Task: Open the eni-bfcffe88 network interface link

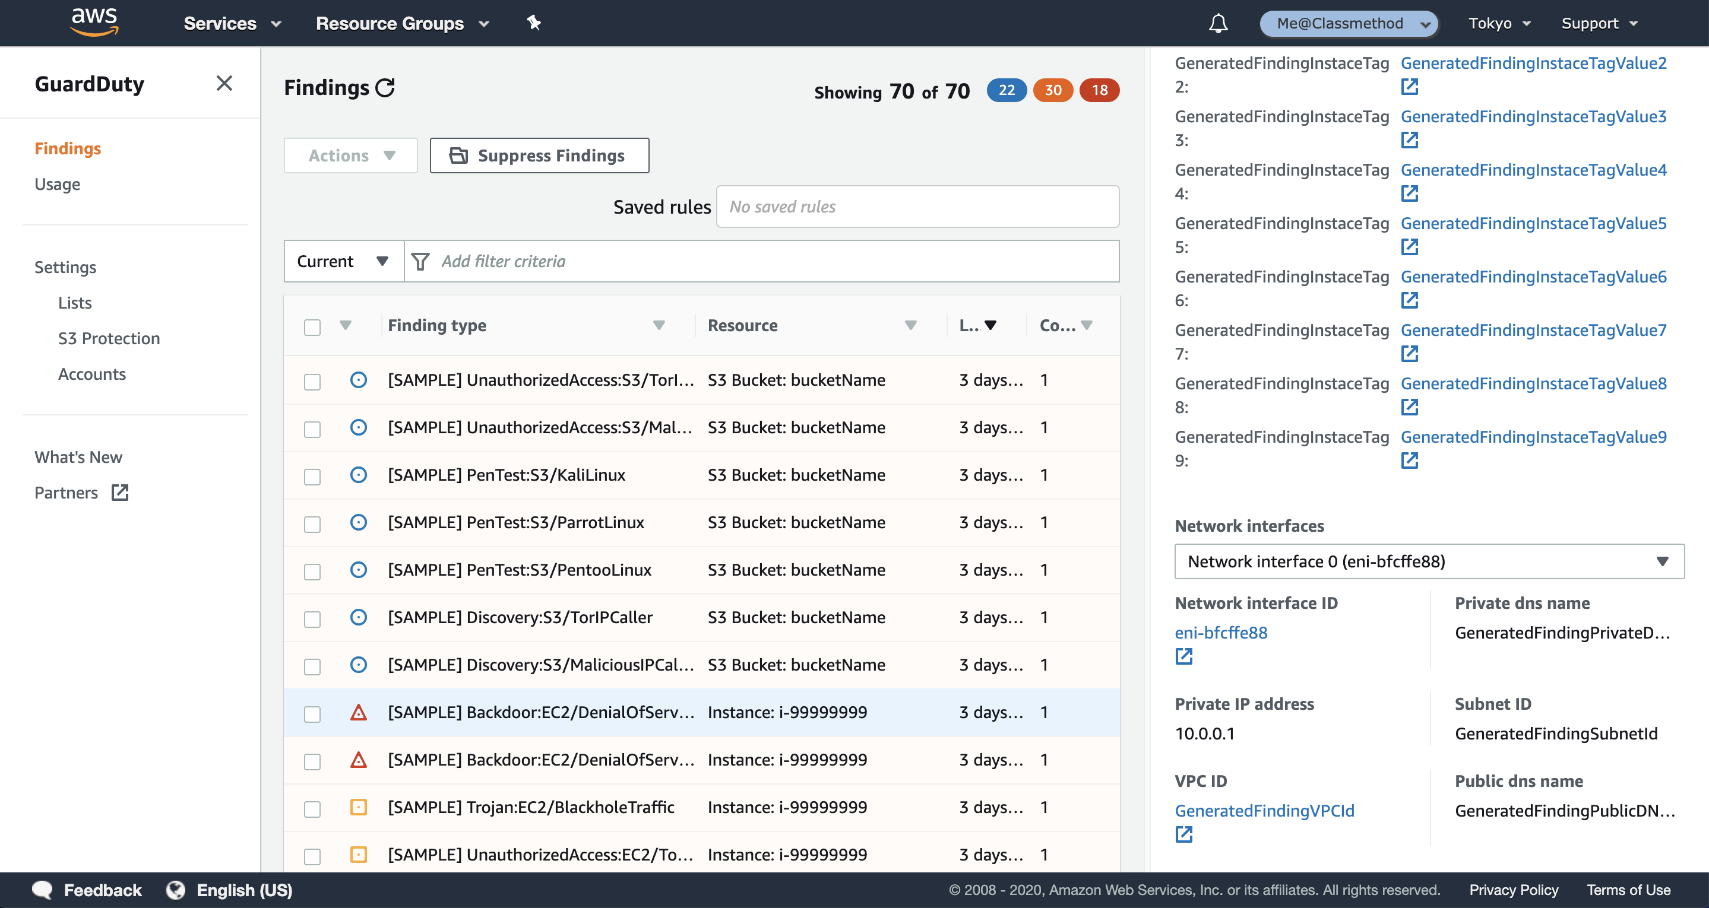Action: pyautogui.click(x=1221, y=632)
